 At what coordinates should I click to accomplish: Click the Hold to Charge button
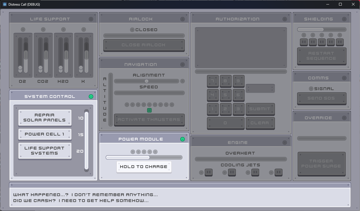pyautogui.click(x=144, y=167)
